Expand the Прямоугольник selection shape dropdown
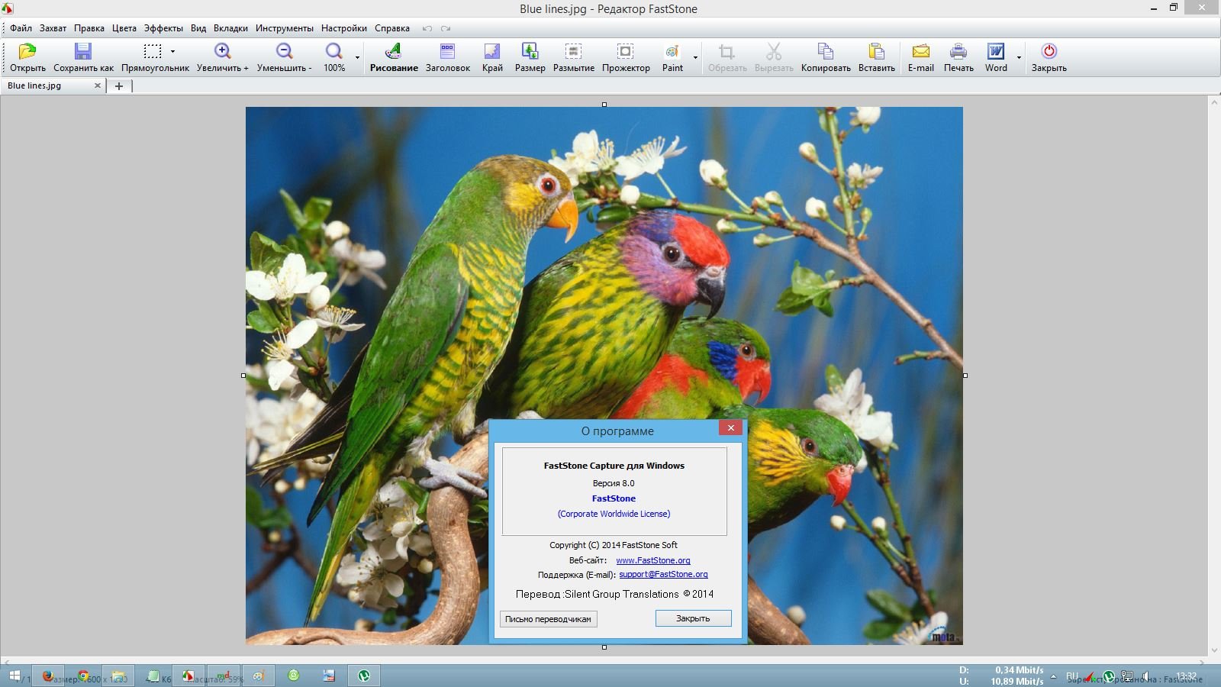The height and width of the screenshot is (687, 1221). (x=173, y=52)
